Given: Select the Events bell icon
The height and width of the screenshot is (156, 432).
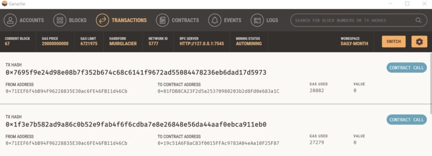Looking at the screenshot, I should click(x=215, y=20).
